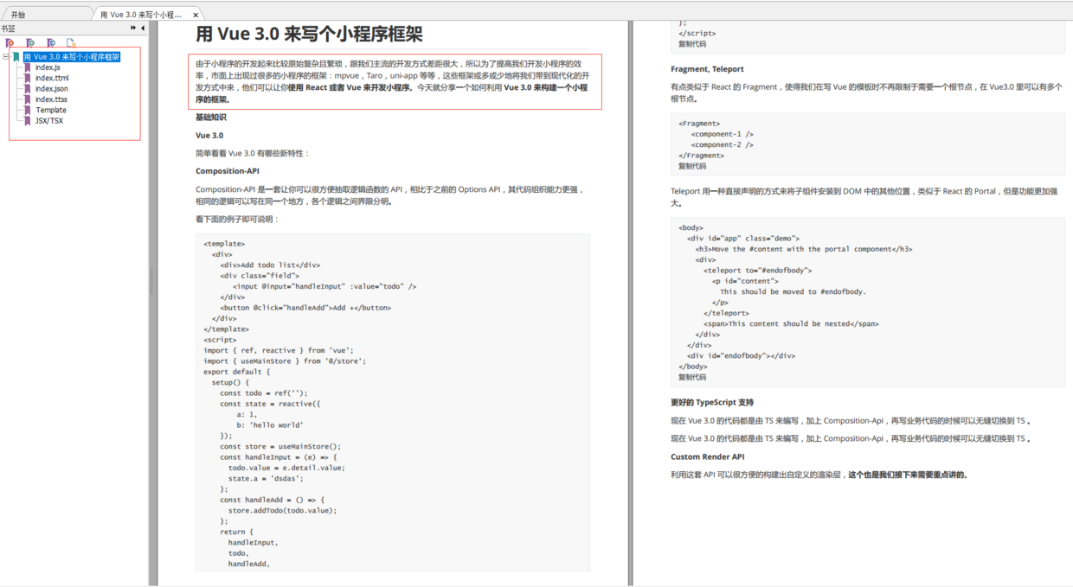Close the Vue 3.0 document tab

[196, 15]
